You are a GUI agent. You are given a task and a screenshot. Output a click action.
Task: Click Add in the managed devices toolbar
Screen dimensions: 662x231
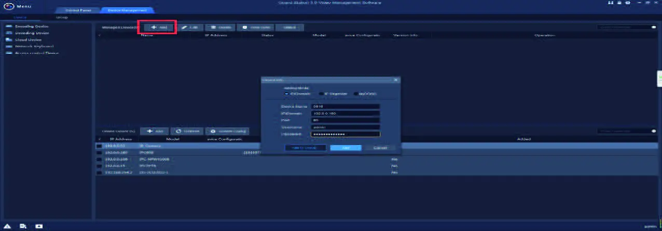[159, 27]
